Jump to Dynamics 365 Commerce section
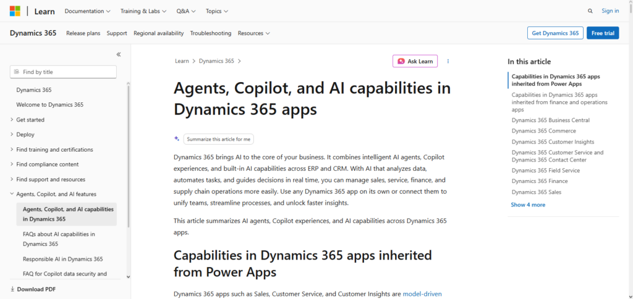 (x=544, y=131)
